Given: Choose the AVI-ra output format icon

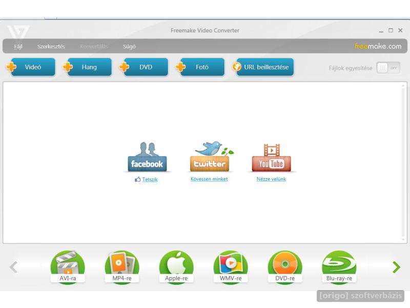Looking at the screenshot, I should (68, 267).
